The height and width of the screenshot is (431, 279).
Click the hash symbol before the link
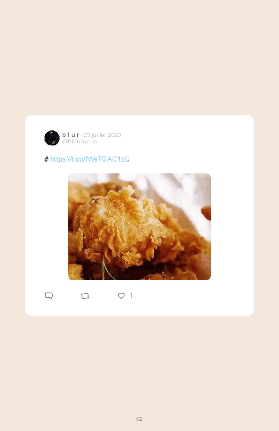point(47,159)
